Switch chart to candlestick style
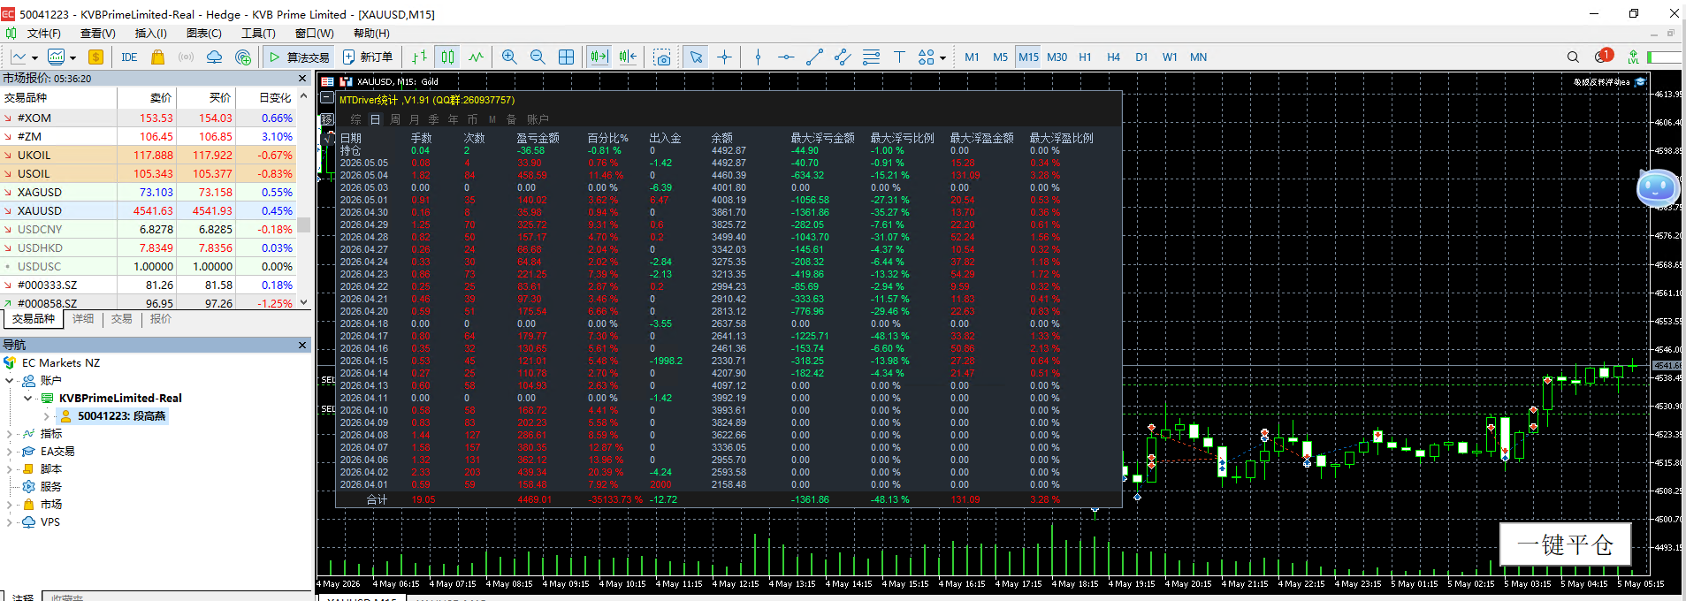The width and height of the screenshot is (1686, 601). (x=448, y=57)
